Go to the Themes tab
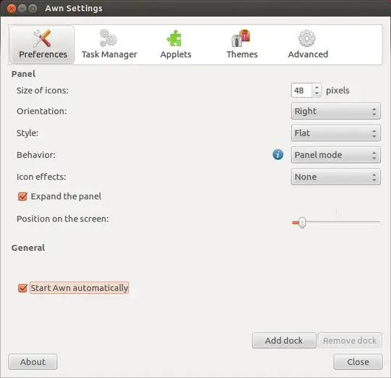 coord(242,44)
